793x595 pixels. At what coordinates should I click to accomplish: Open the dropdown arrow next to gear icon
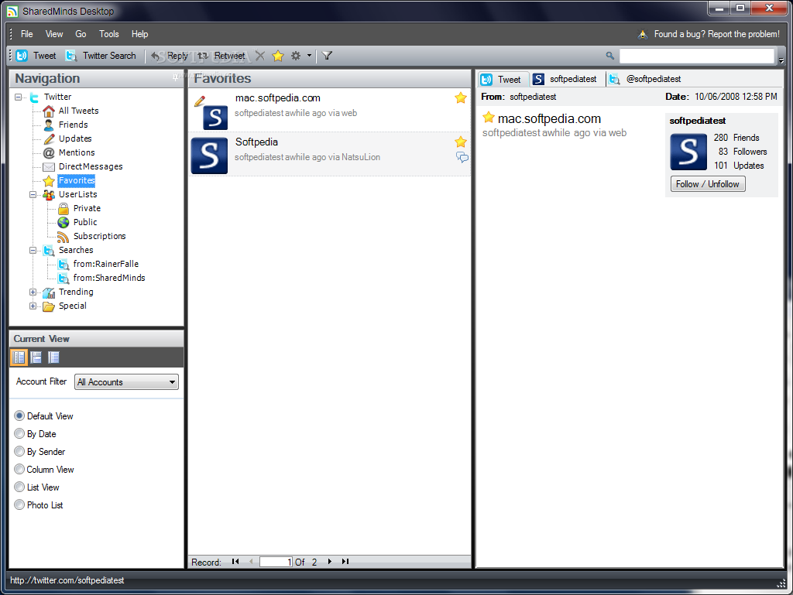309,56
